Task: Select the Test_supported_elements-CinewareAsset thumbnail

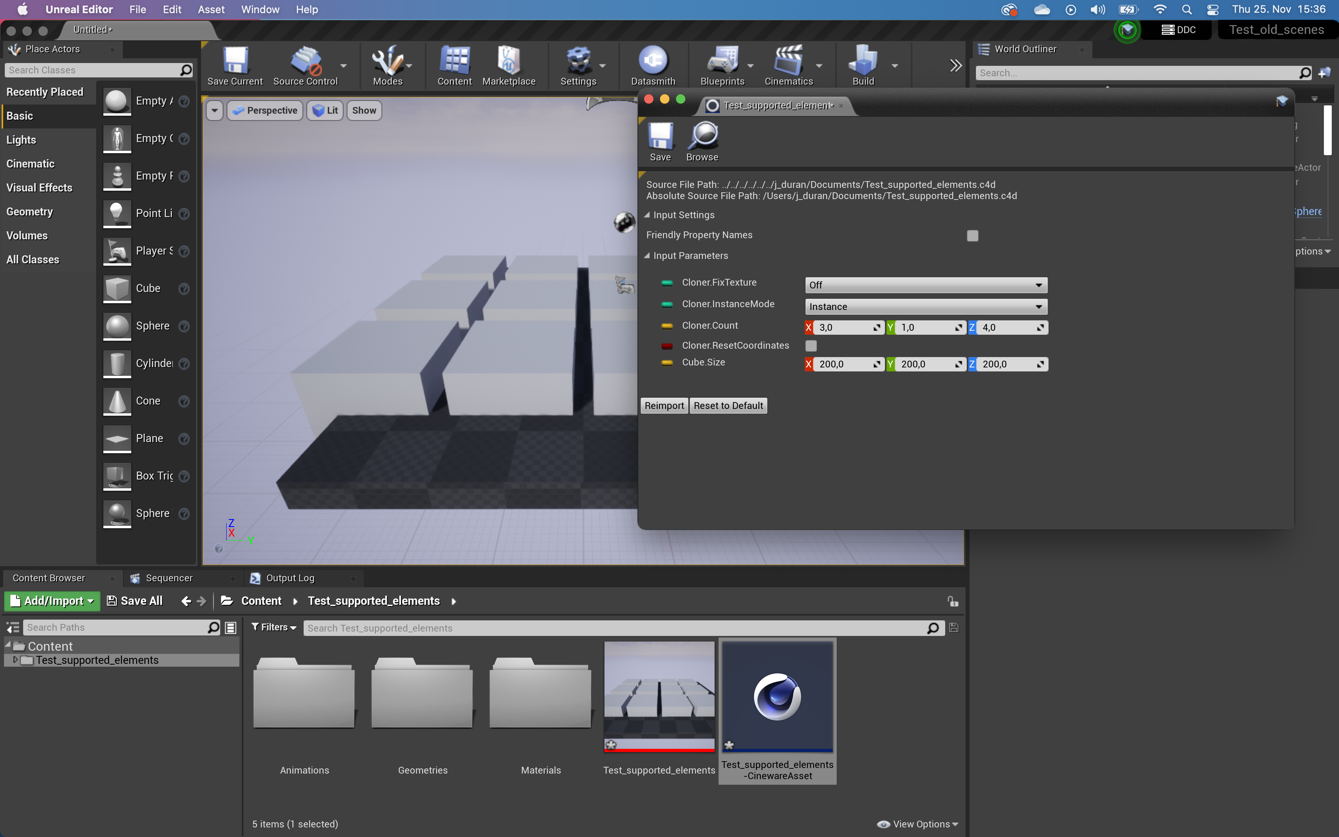Action: tap(777, 697)
